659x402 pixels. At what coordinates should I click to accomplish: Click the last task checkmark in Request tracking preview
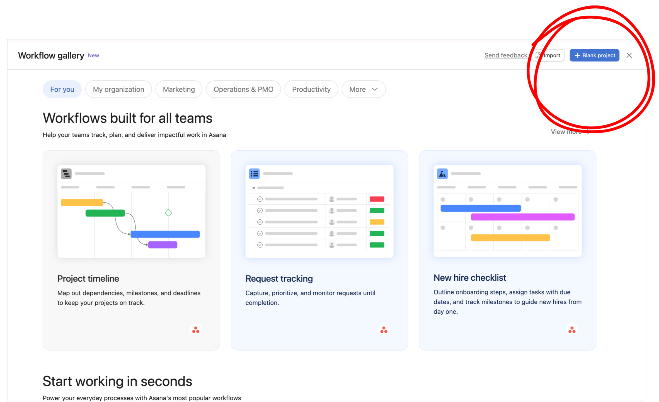pos(260,245)
